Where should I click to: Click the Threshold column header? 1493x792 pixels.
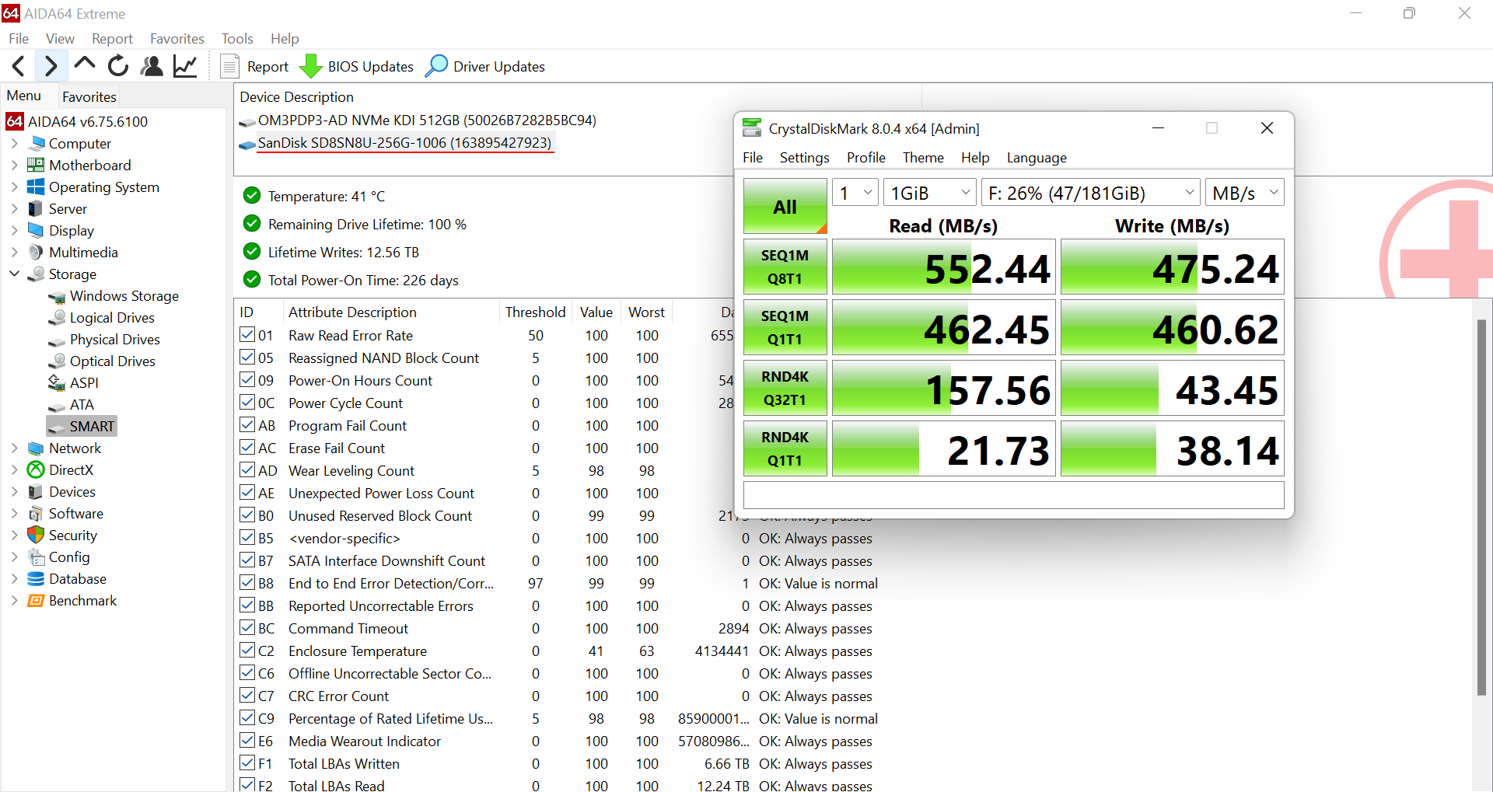click(x=535, y=312)
